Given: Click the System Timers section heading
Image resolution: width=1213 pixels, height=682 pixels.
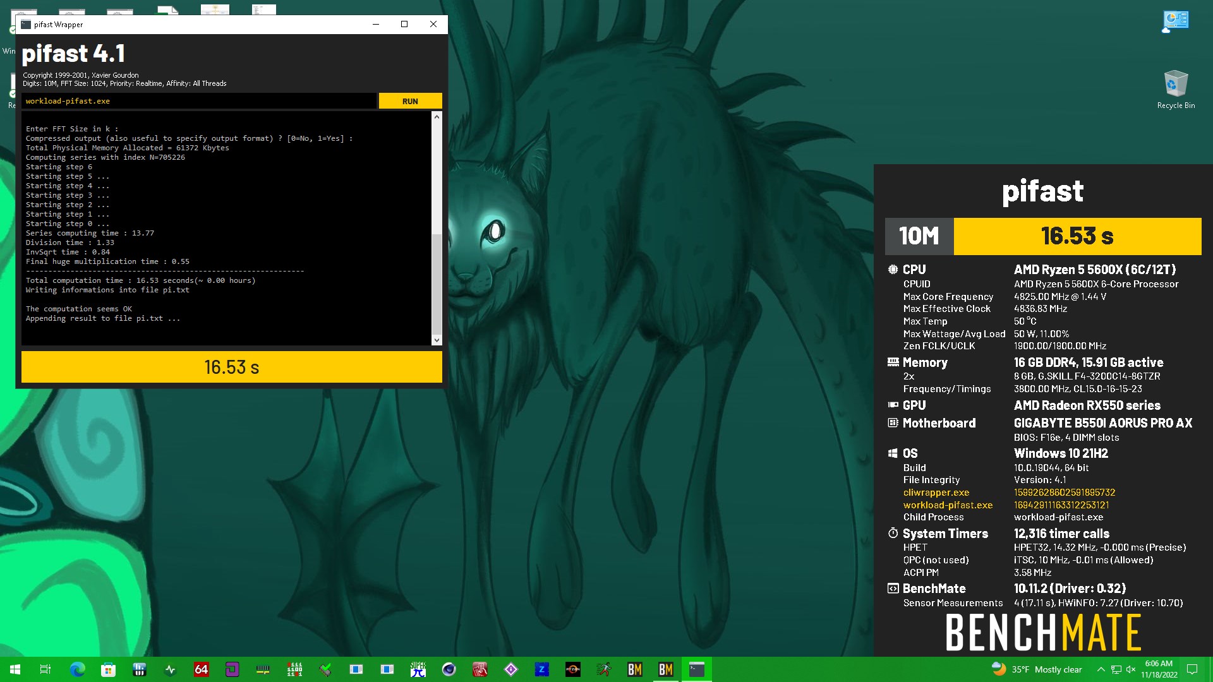Looking at the screenshot, I should coord(945,534).
